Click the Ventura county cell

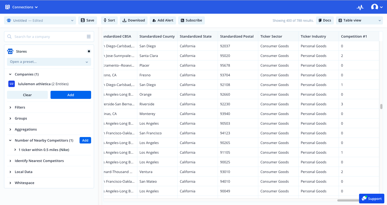pyautogui.click(x=157, y=172)
